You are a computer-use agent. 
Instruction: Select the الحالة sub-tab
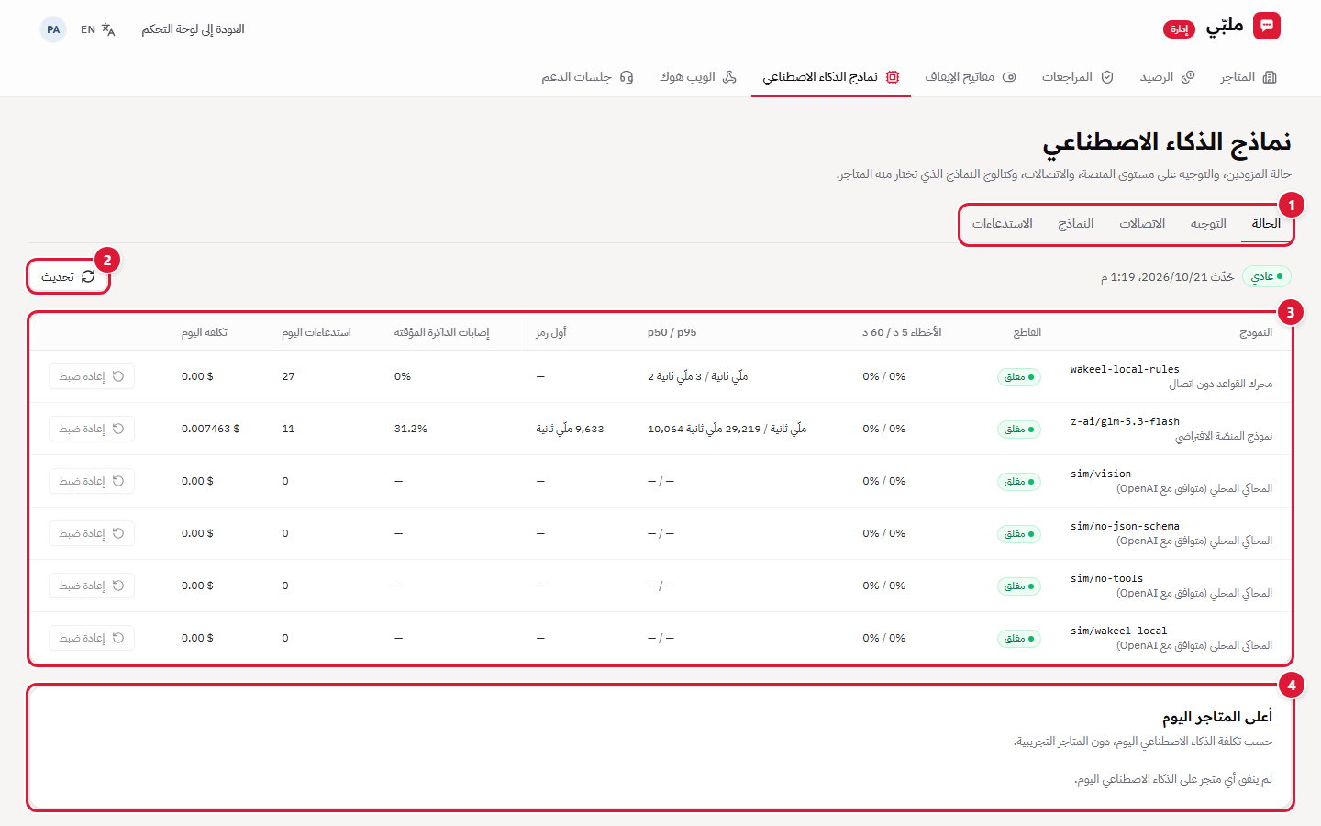[1266, 224]
